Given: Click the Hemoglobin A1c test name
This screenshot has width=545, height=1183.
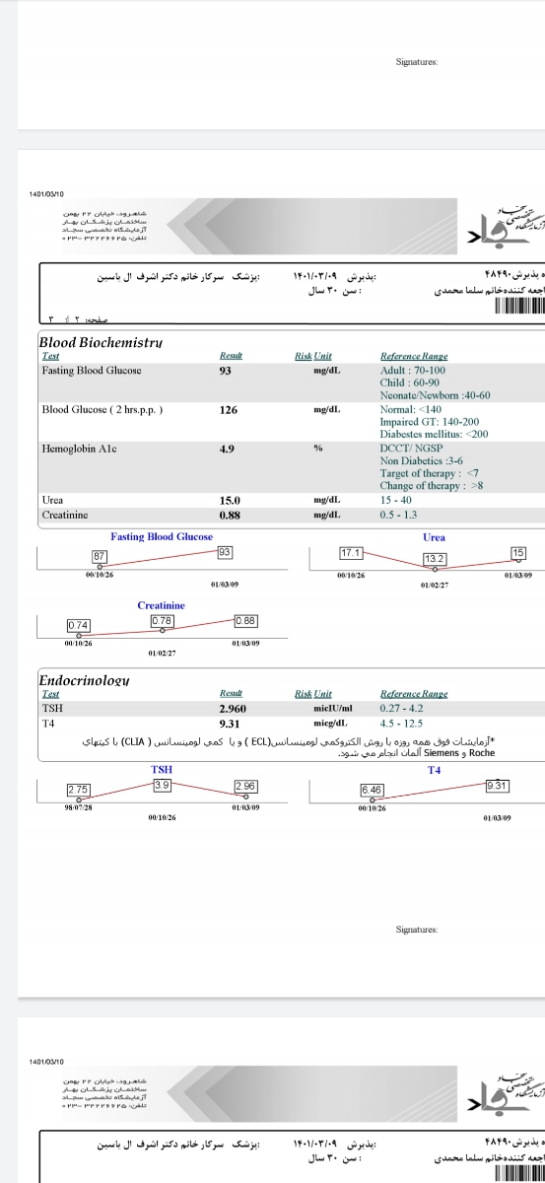Looking at the screenshot, I should click(79, 449).
